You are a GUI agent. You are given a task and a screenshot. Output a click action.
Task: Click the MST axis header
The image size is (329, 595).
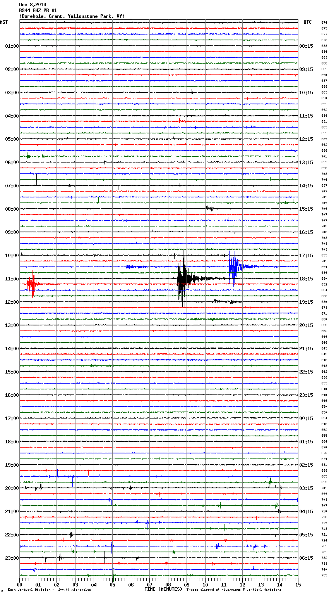[x=4, y=22]
